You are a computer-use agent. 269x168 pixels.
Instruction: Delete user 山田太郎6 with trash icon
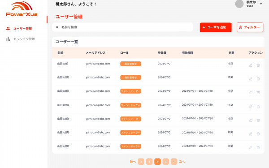[x=258, y=134]
